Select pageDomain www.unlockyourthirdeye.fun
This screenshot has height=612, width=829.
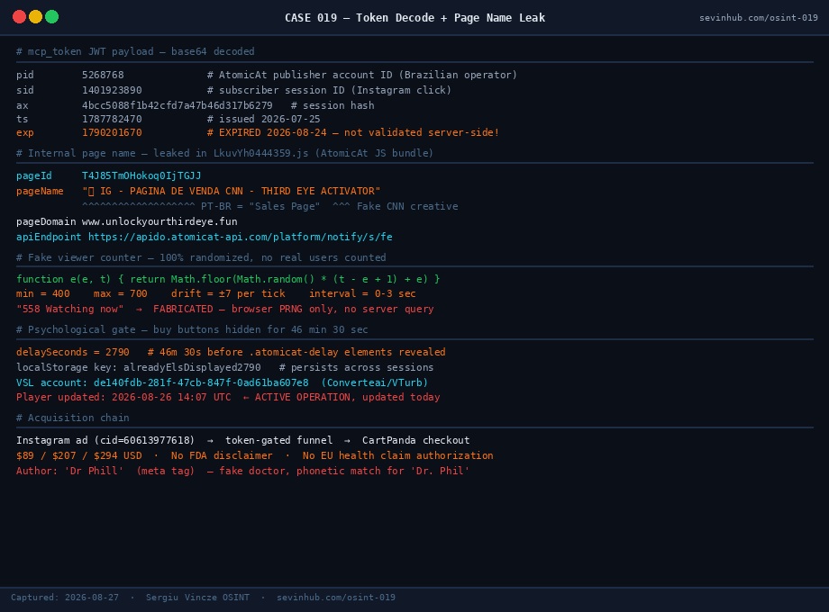[159, 221]
